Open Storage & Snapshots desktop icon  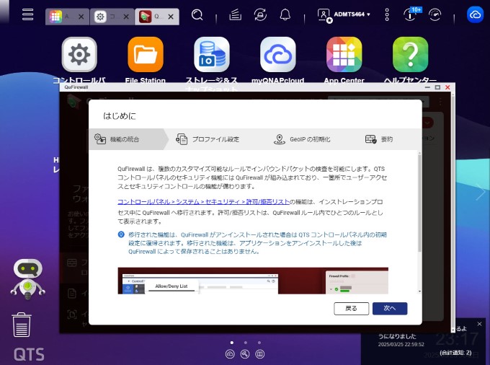tap(212, 54)
